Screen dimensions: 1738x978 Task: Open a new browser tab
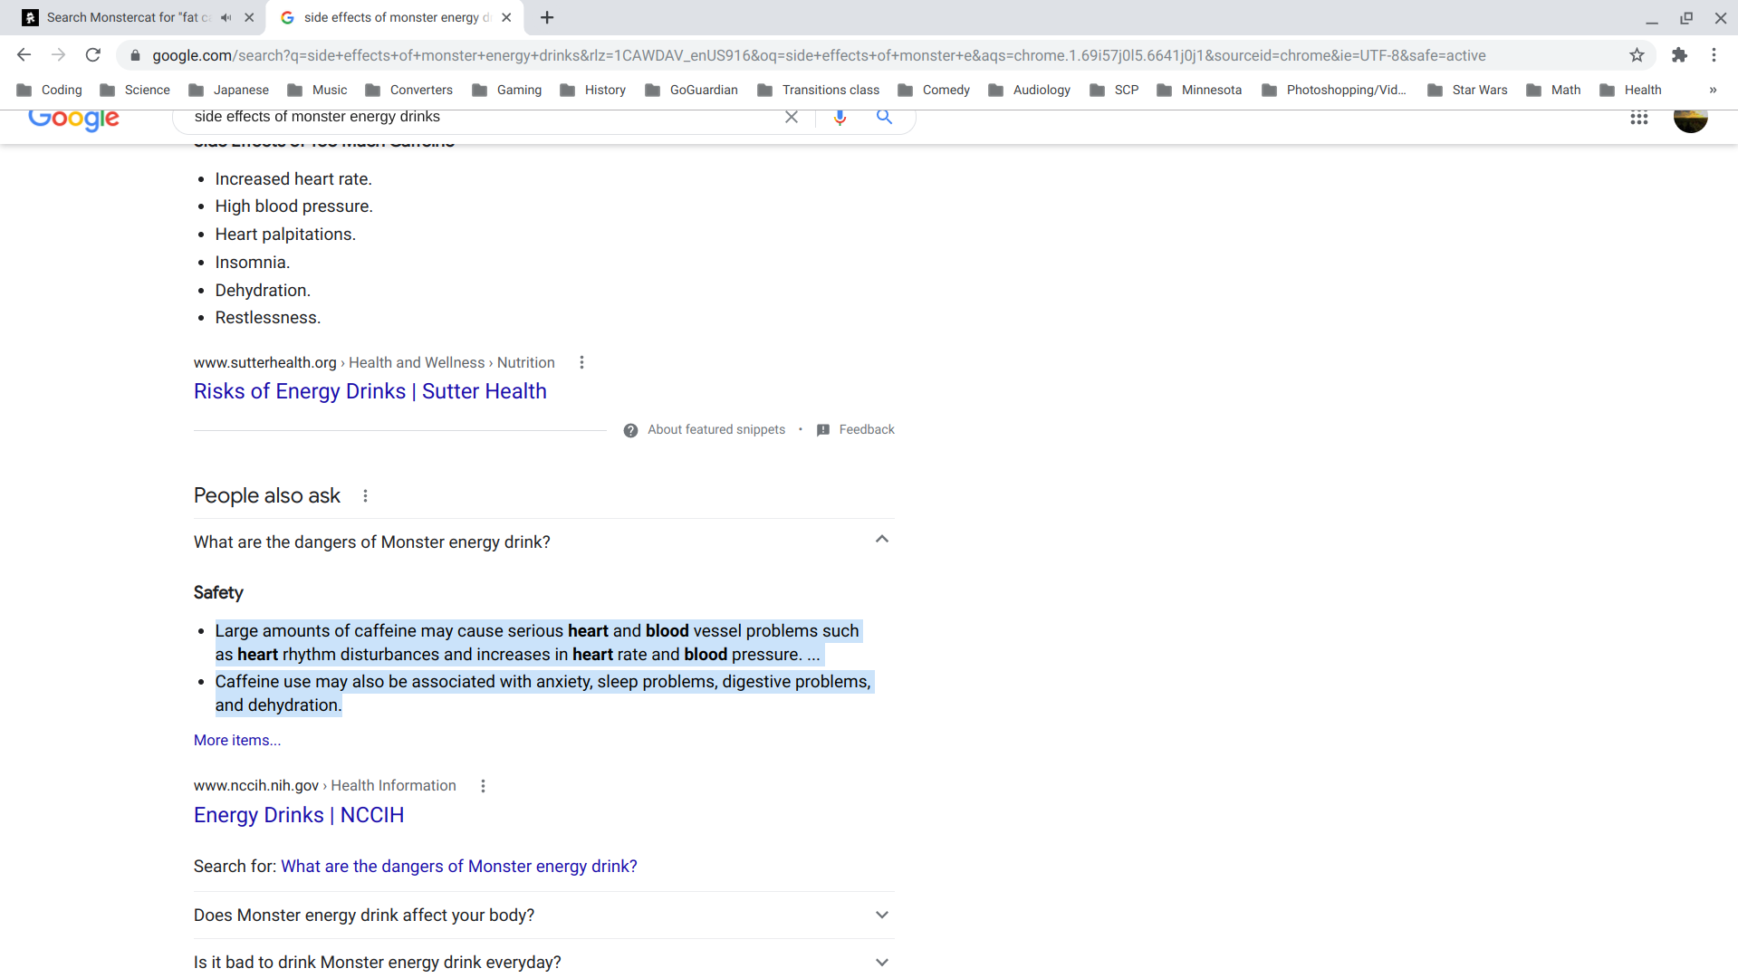pos(547,17)
